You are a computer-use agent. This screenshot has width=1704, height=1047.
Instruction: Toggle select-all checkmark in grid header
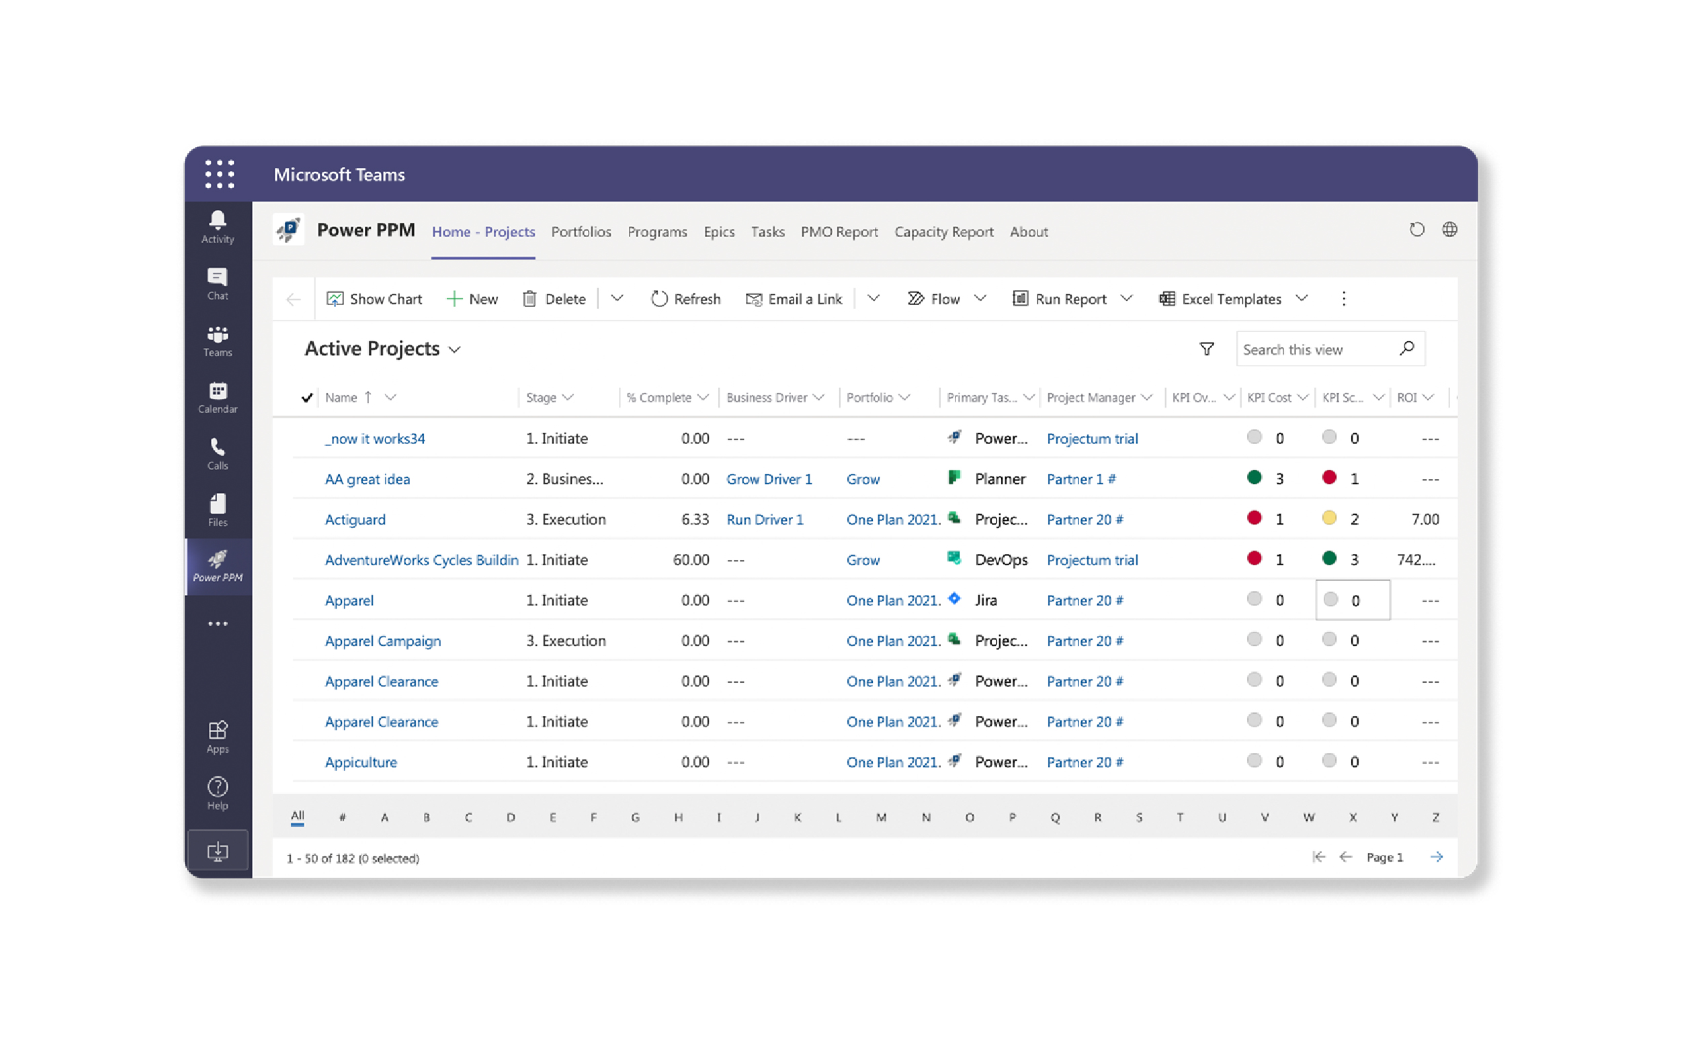point(306,398)
